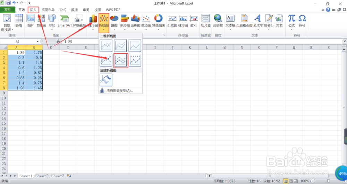Select cell containing 1.26
Screen dimensions: 347x184
tap(16, 88)
